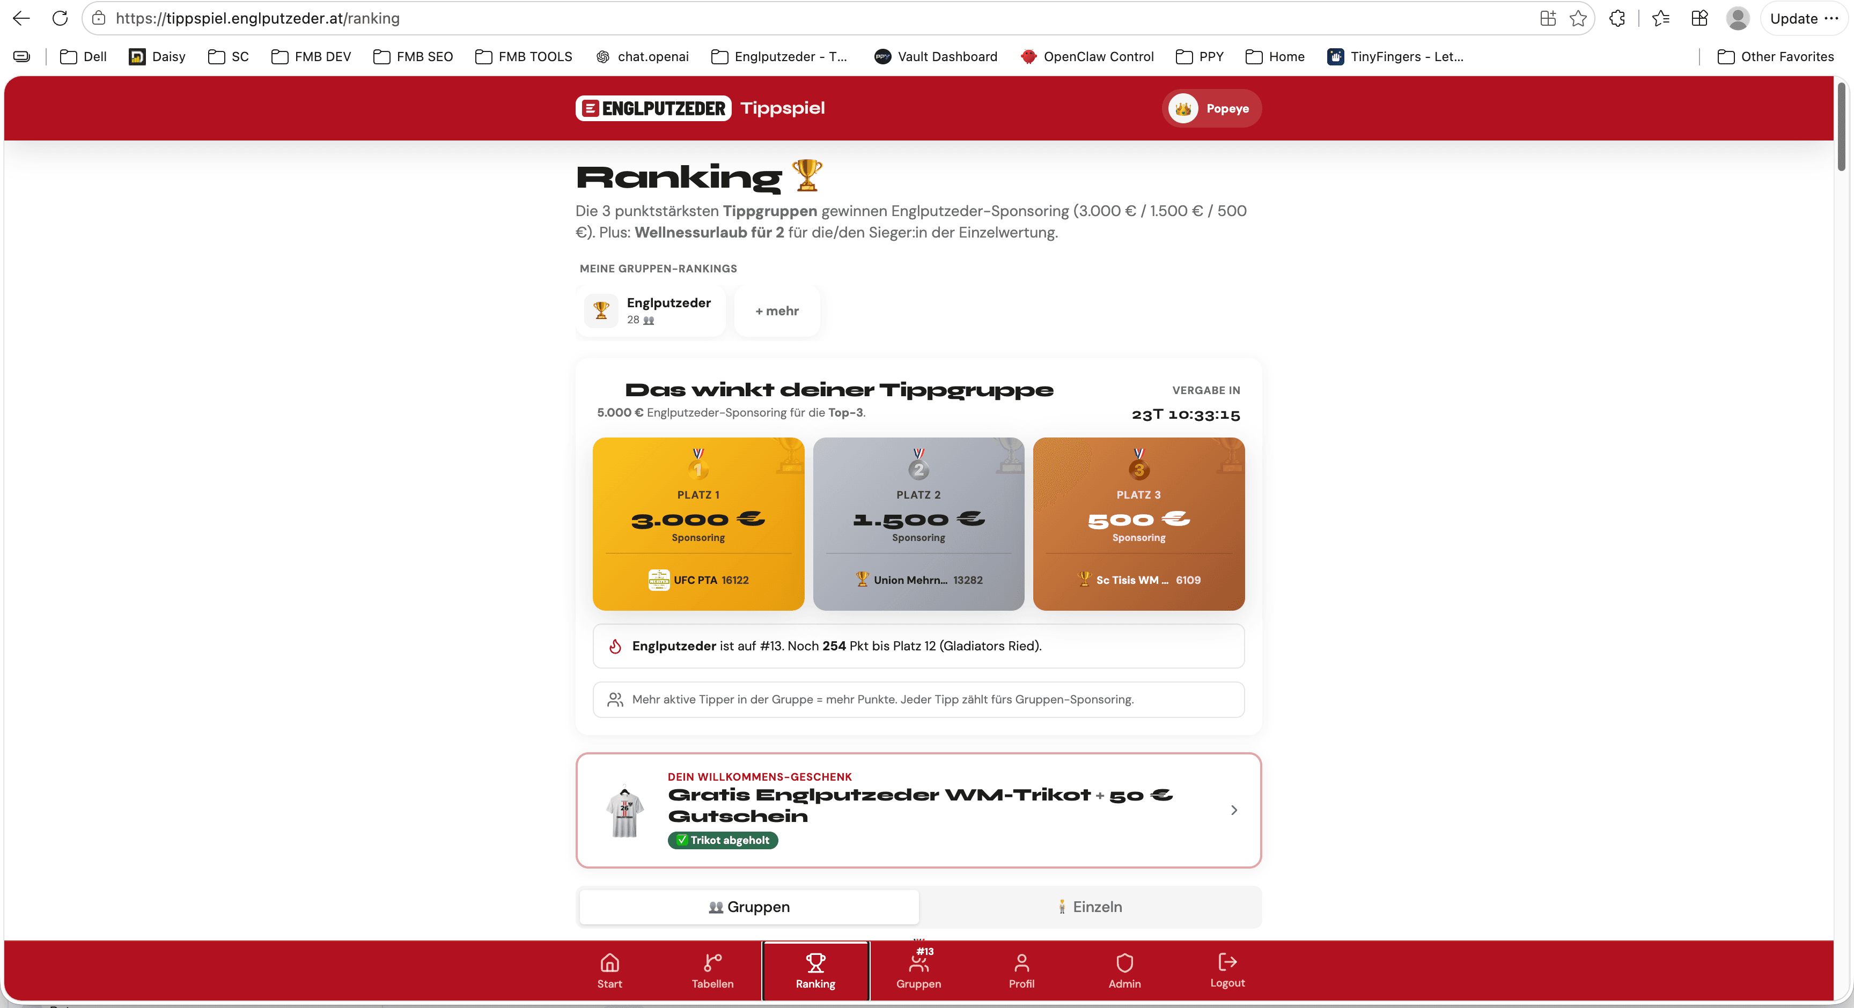Click the VERGABE IN countdown timer
Screen dimensions: 1854x1008
[1186, 414]
